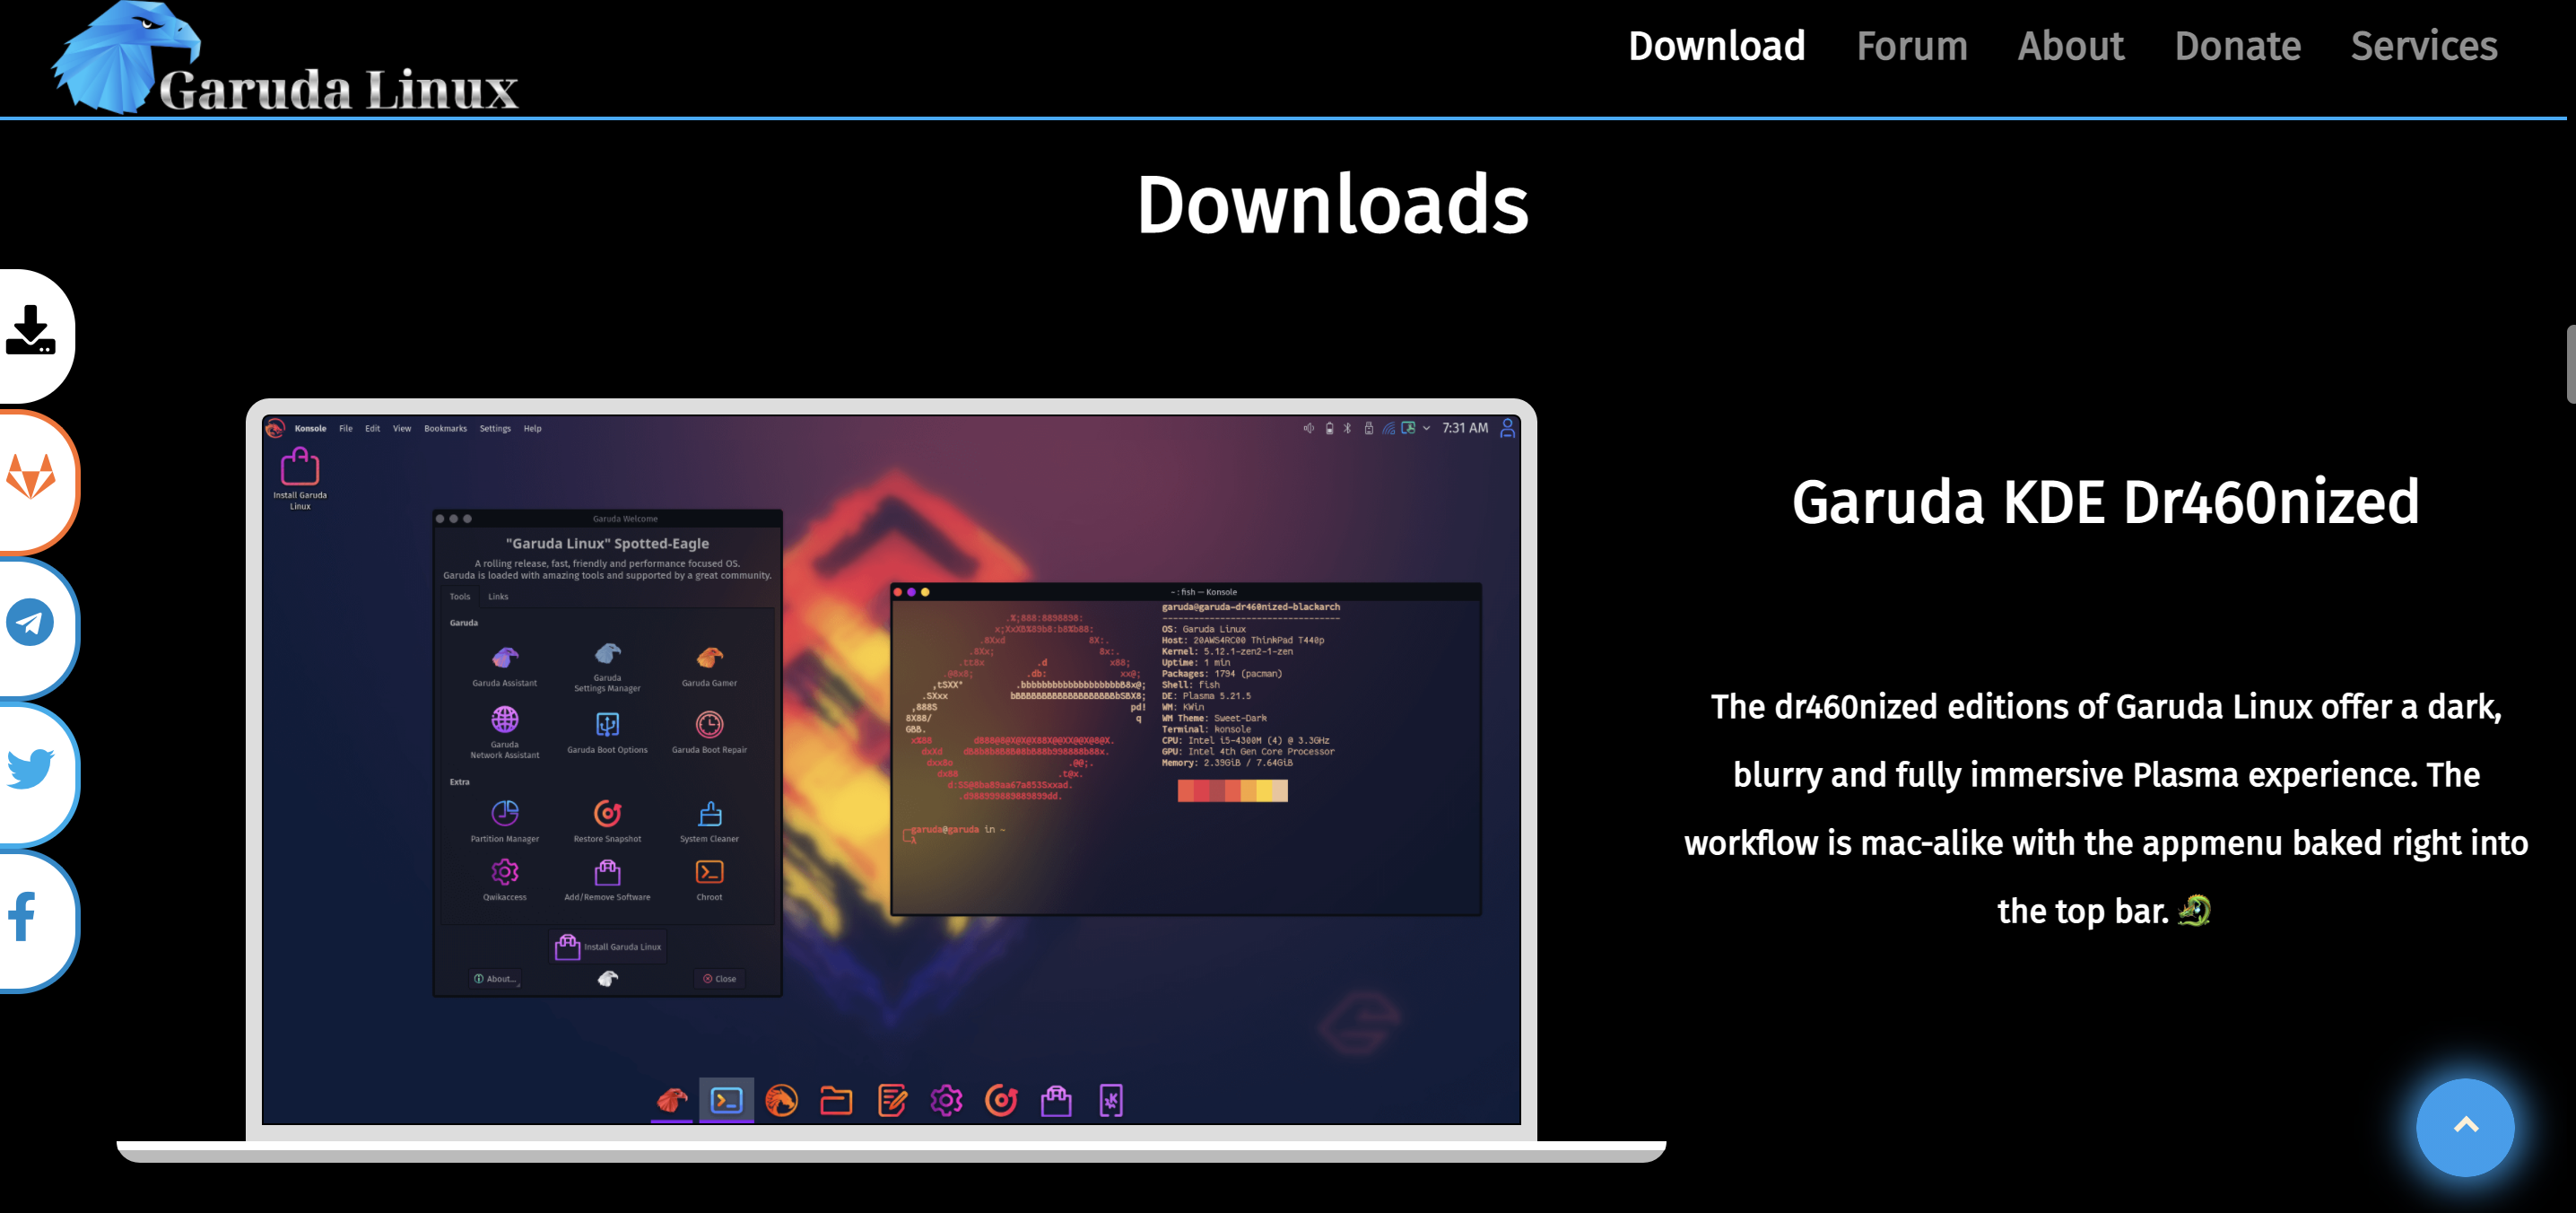Image resolution: width=2576 pixels, height=1213 pixels.
Task: Click the text editor note icon in dock
Action: coord(891,1100)
